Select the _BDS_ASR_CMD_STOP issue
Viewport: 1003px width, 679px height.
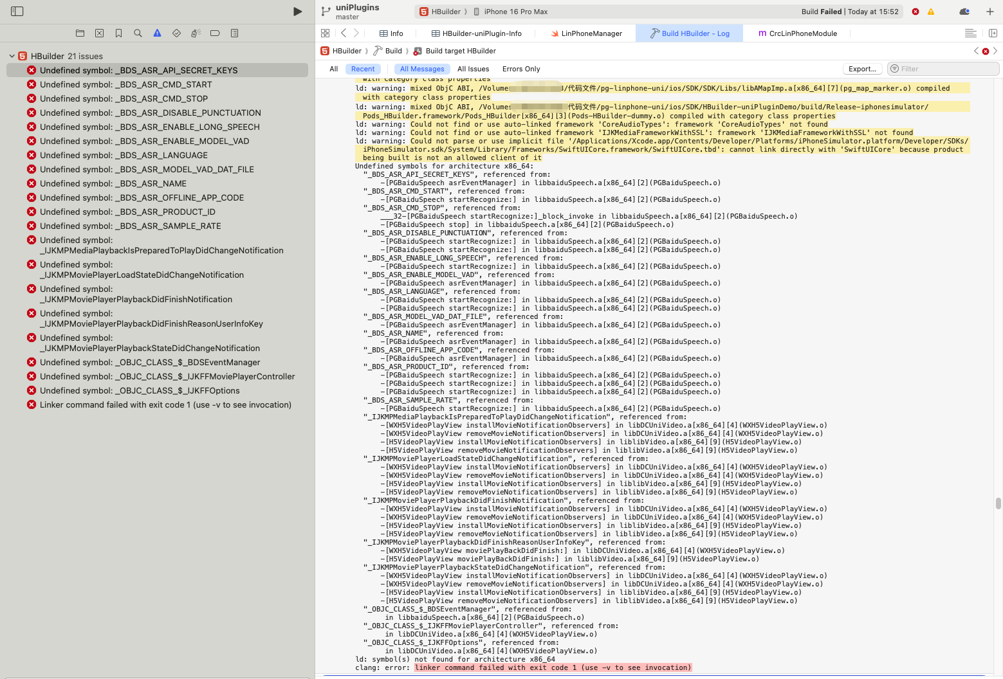[157, 98]
